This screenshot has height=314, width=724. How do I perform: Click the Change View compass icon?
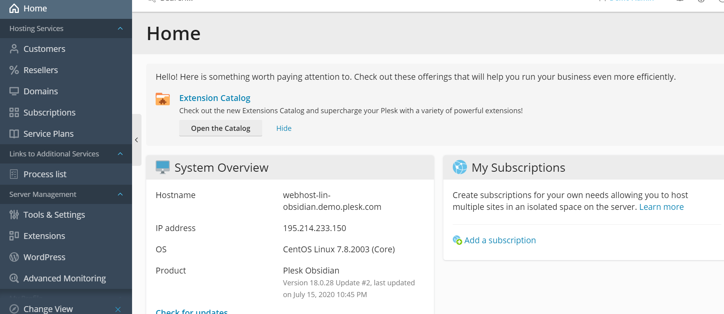(14, 309)
